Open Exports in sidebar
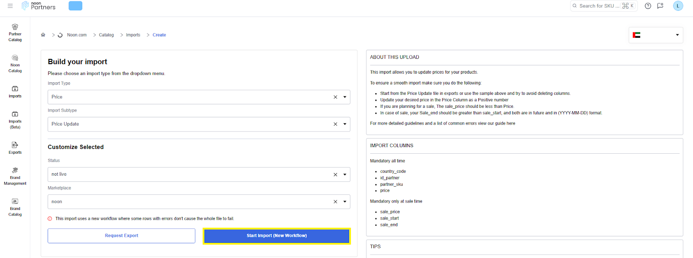Screen dimensions: 693x258 tap(15, 148)
